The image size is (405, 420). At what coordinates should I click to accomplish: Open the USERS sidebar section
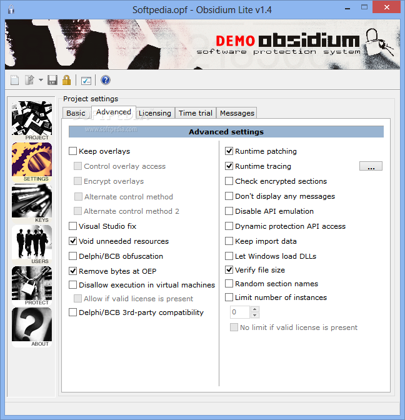point(32,244)
